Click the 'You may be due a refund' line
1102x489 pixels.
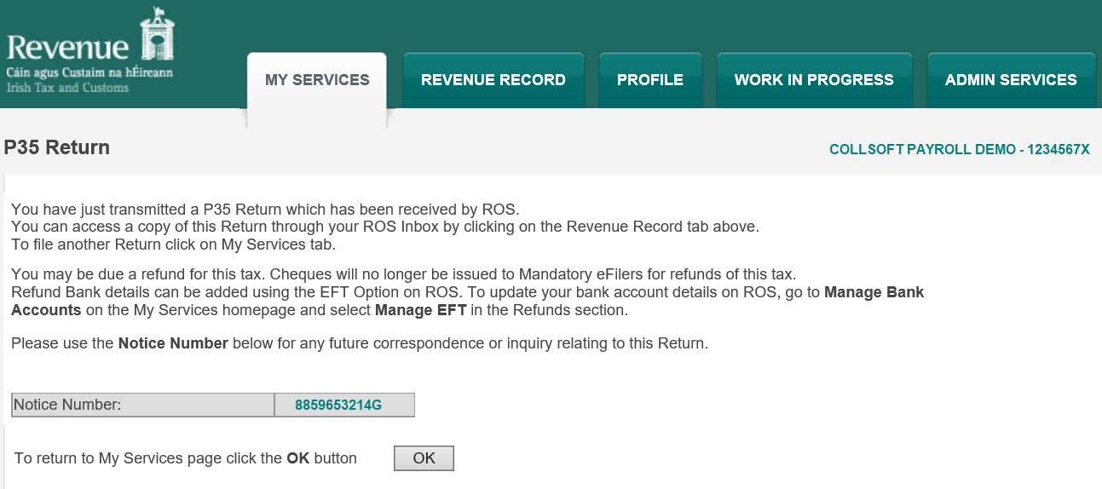402,274
